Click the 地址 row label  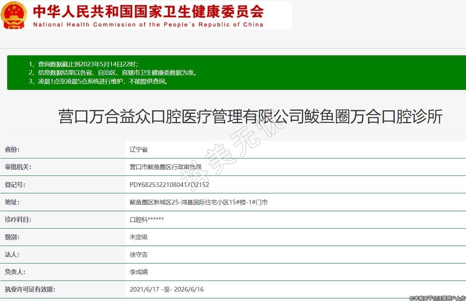coord(12,202)
